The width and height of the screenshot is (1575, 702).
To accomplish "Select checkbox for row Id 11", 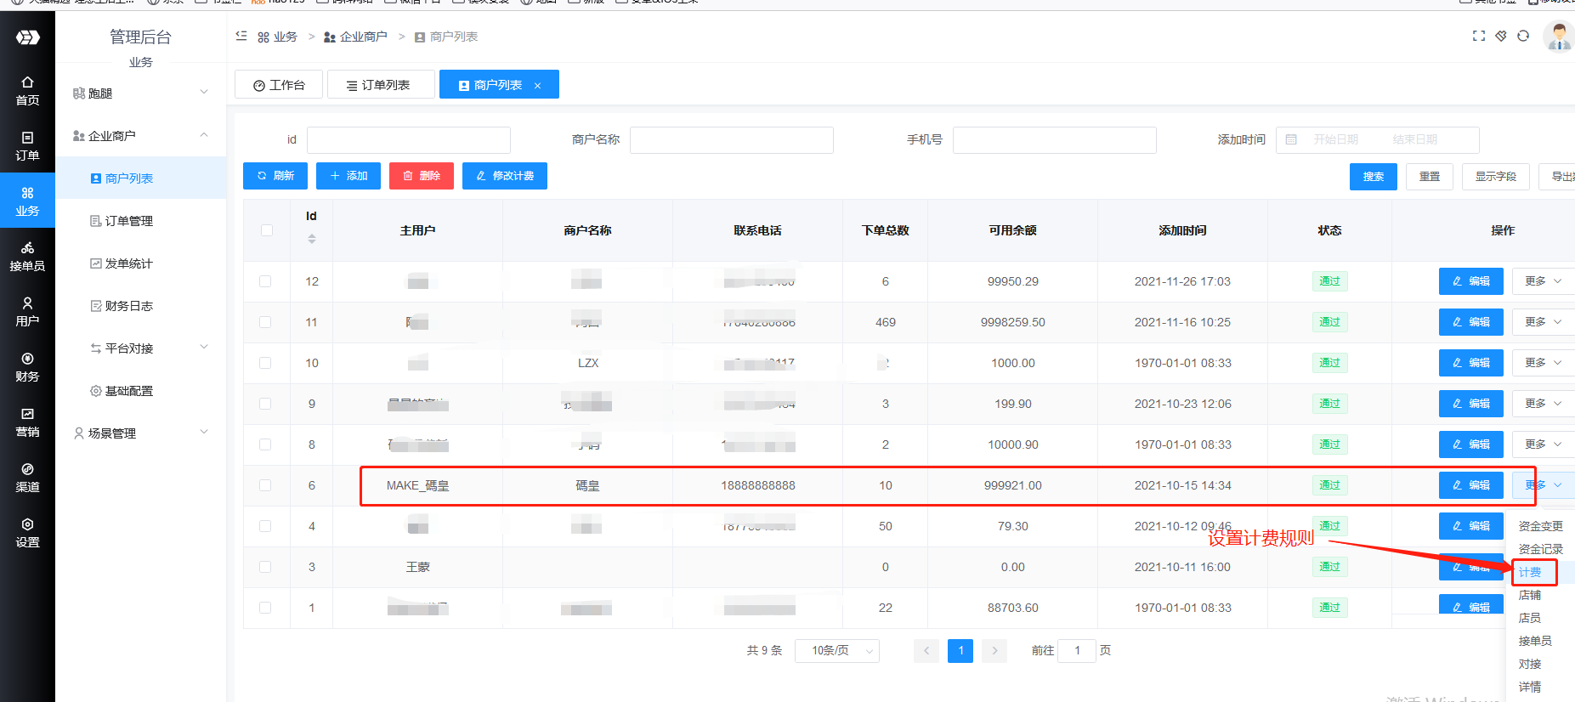I will pyautogui.click(x=265, y=322).
